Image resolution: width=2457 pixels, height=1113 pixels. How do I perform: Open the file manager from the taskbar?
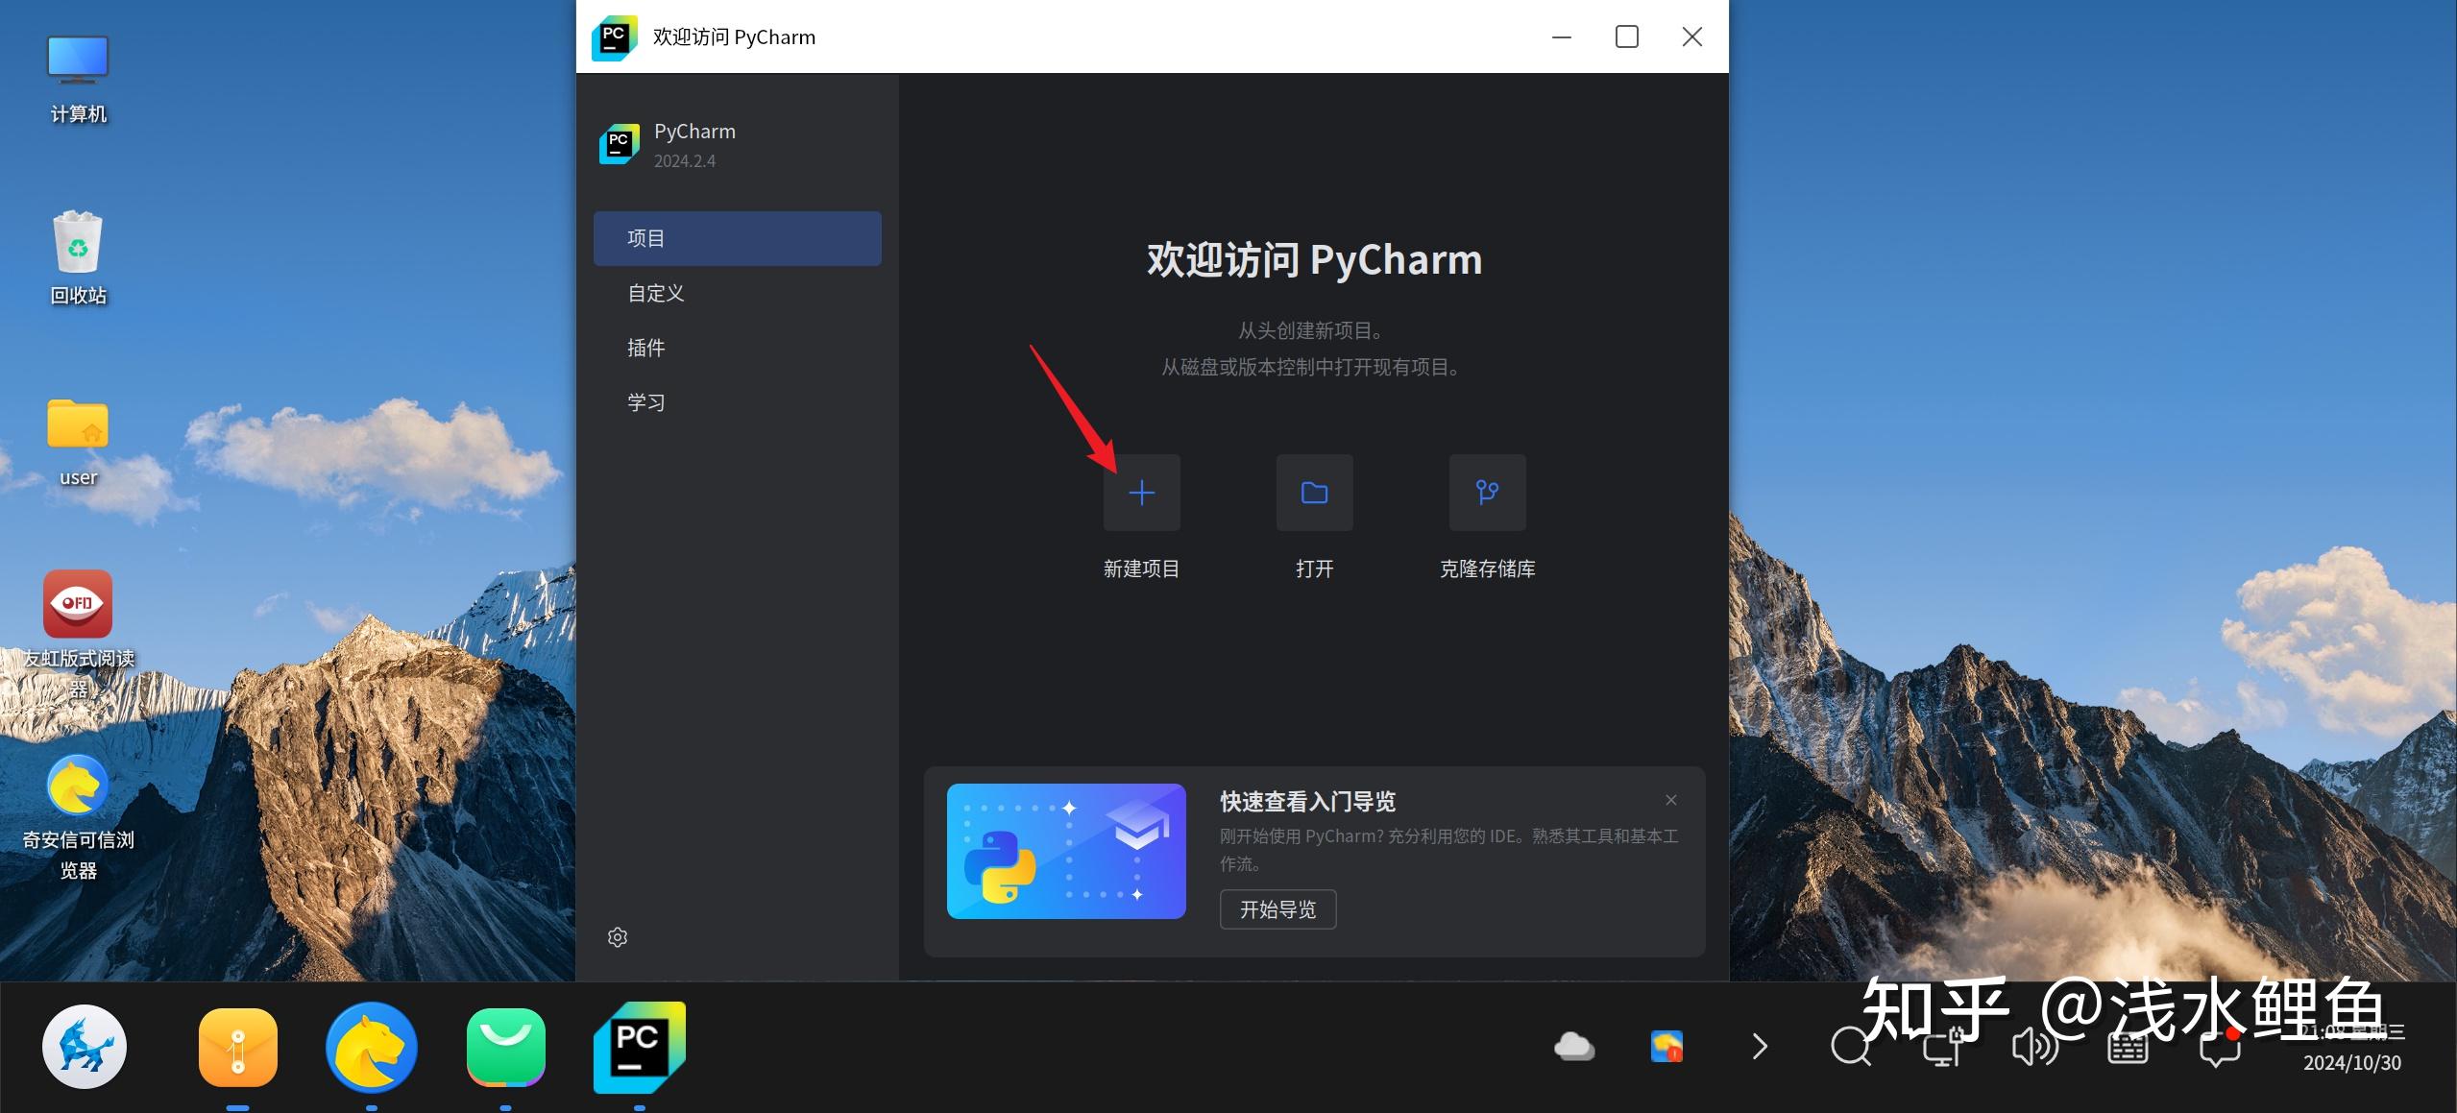(x=238, y=1046)
